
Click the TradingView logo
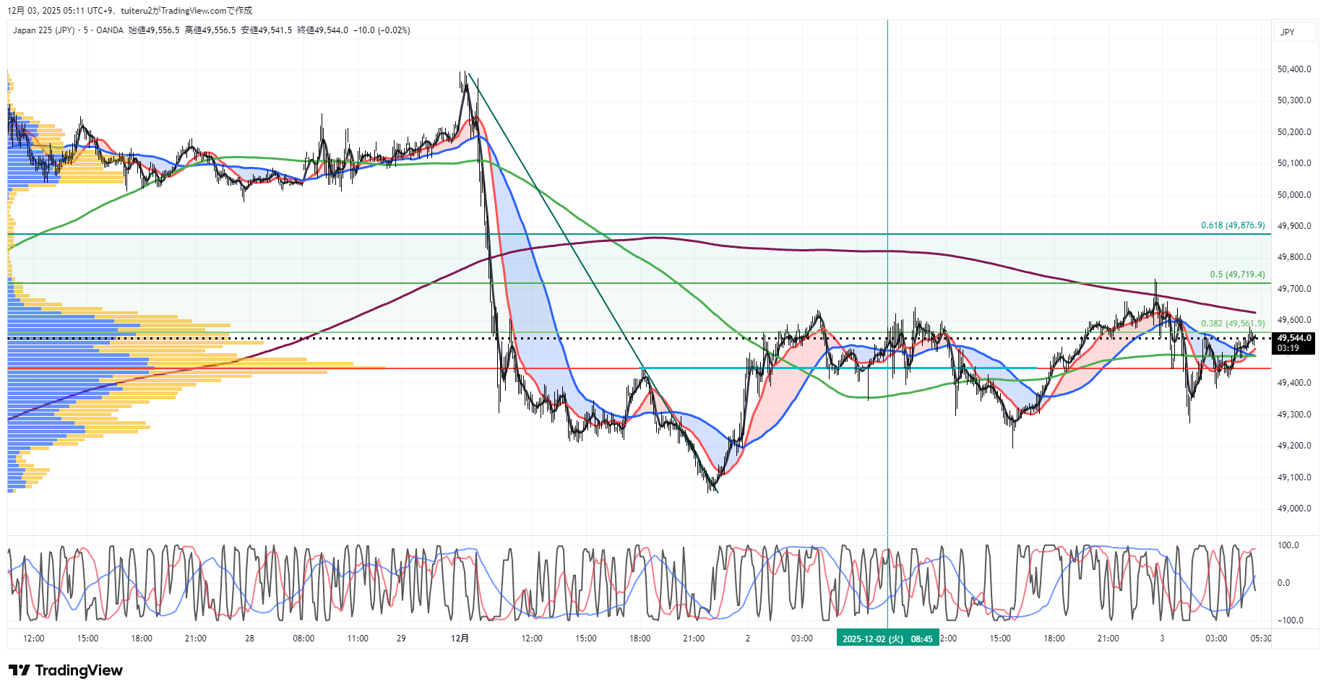point(66,670)
